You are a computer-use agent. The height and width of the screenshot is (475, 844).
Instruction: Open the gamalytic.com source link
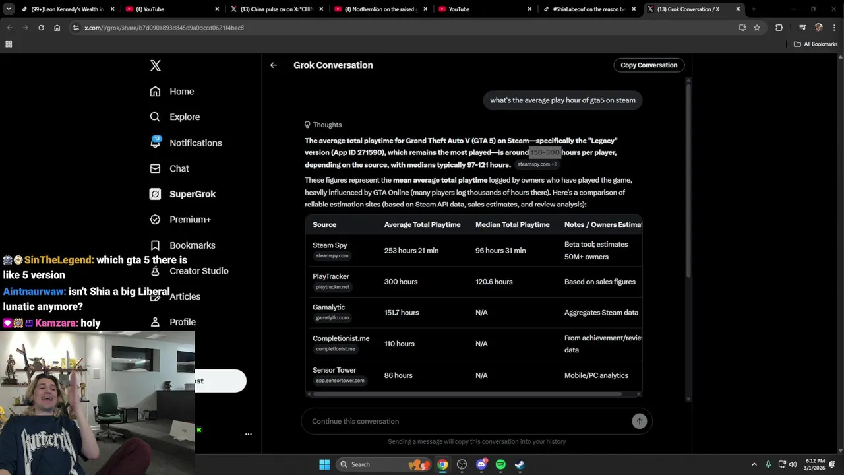click(332, 318)
